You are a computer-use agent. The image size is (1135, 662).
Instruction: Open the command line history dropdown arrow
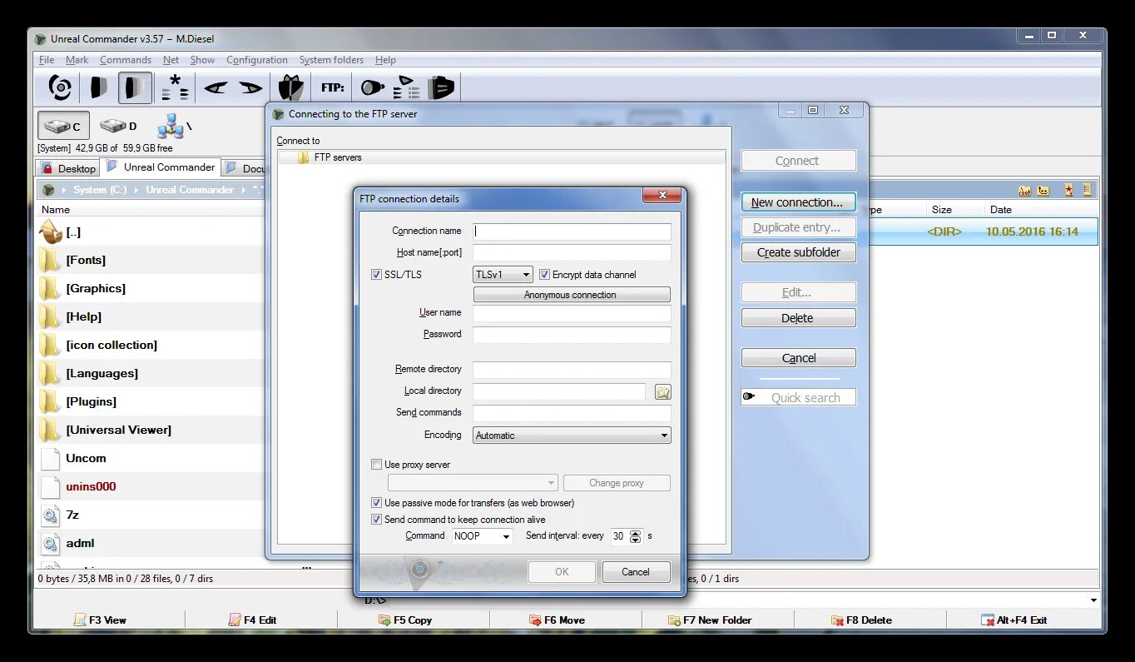pyautogui.click(x=1093, y=600)
